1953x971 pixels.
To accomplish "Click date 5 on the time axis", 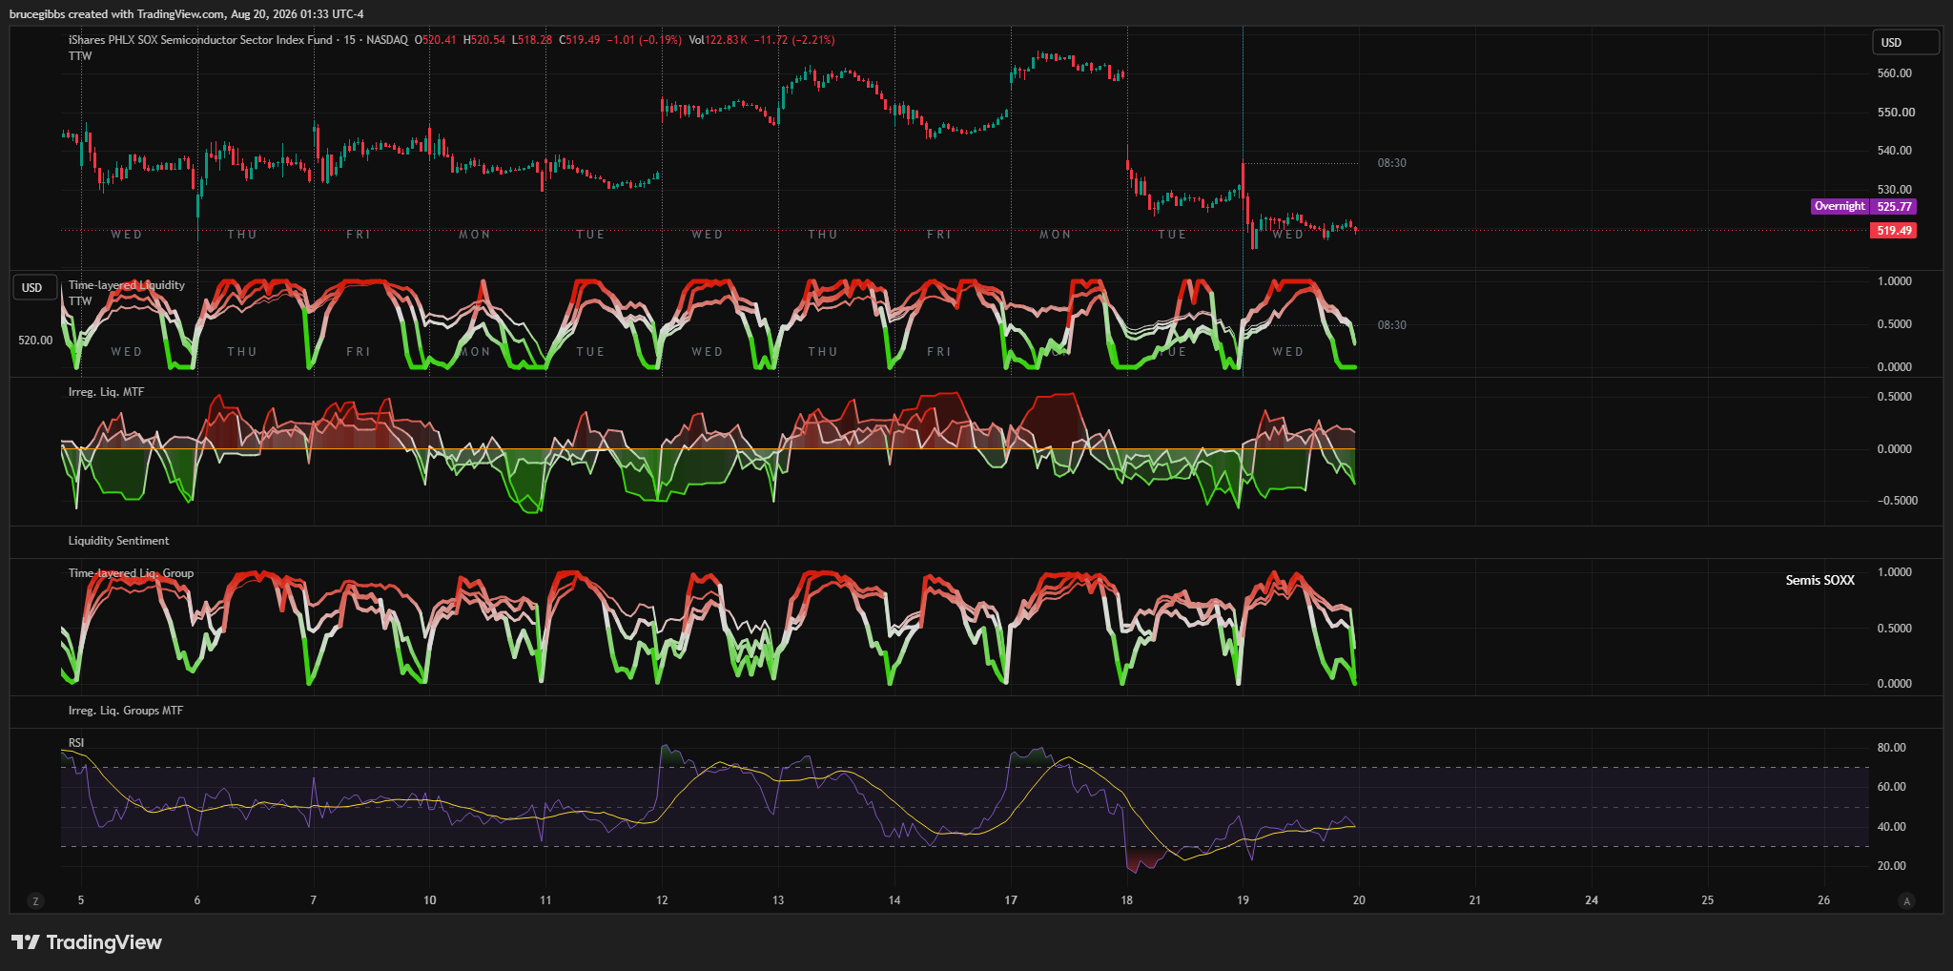I will click(x=81, y=900).
